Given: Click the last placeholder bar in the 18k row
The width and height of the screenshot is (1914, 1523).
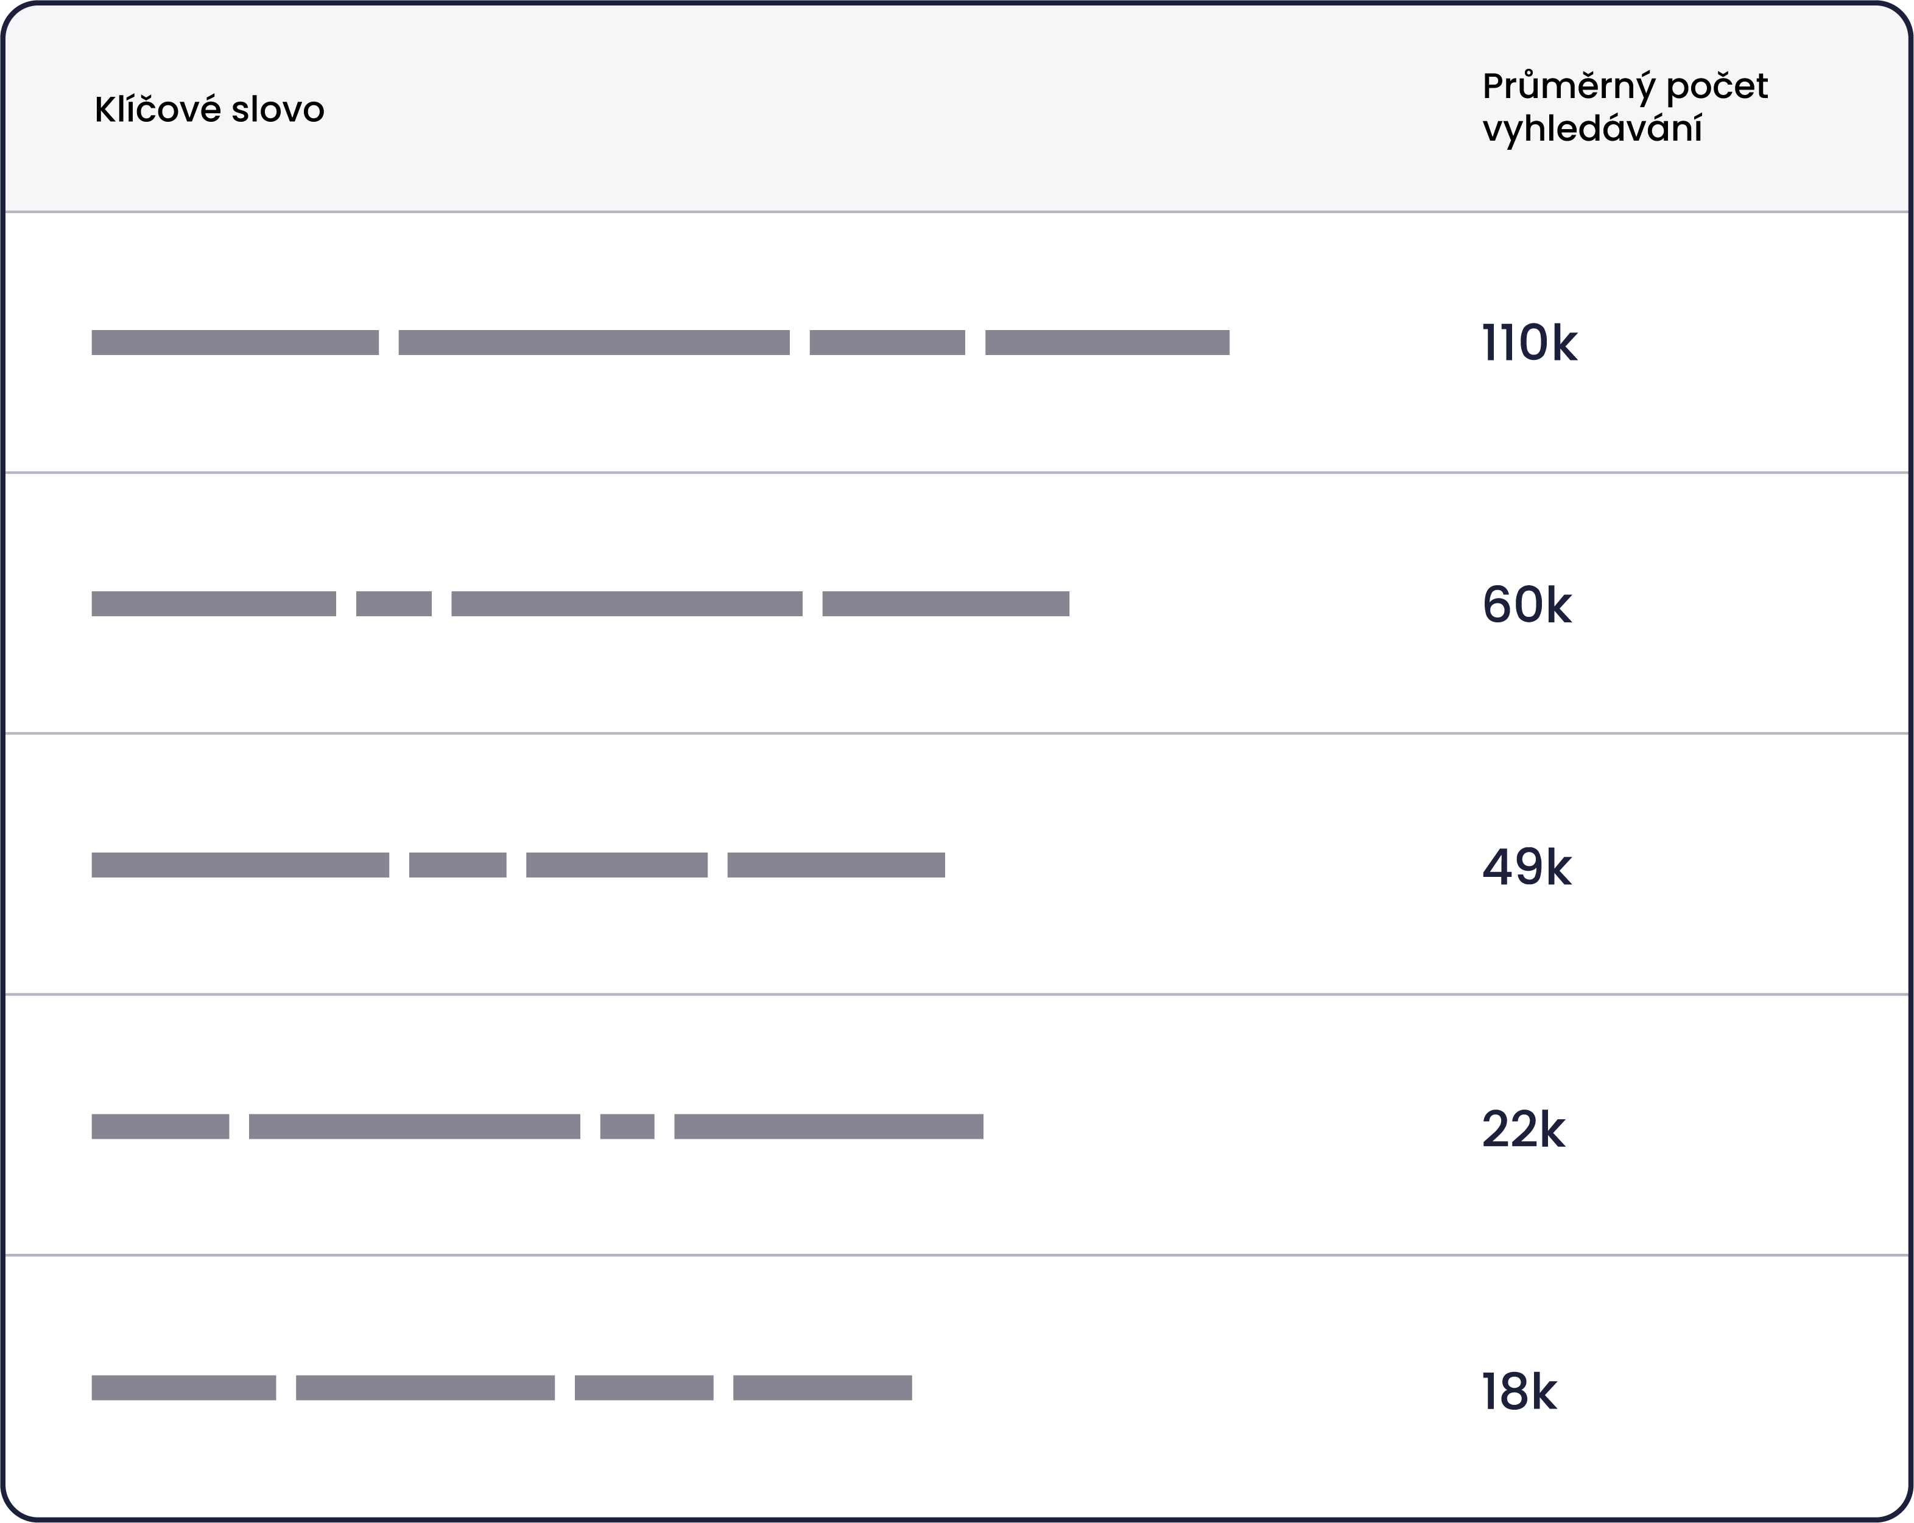Looking at the screenshot, I should click(x=822, y=1388).
